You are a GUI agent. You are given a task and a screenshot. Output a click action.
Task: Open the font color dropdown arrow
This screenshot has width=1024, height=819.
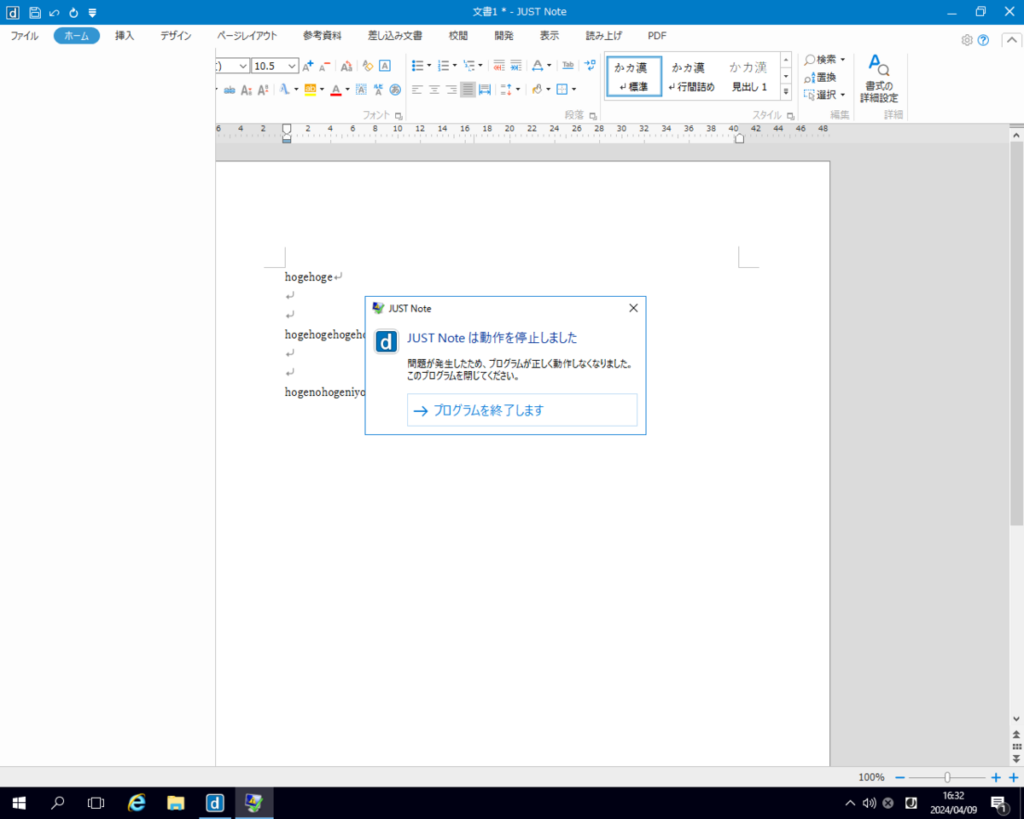point(347,90)
